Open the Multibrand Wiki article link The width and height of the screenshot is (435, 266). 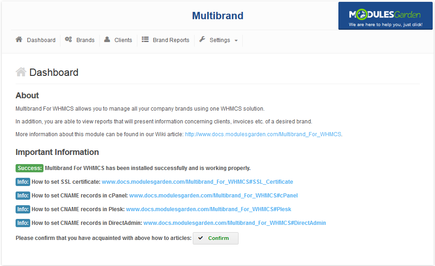(x=263, y=134)
